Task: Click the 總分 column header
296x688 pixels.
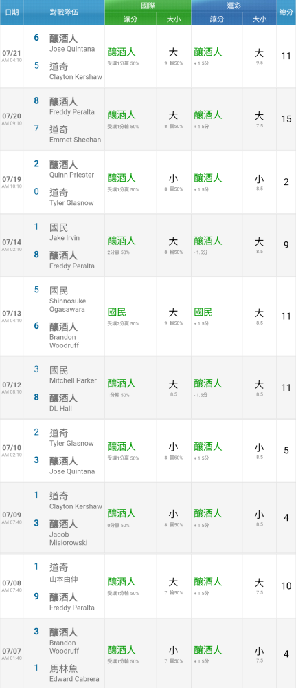Action: click(286, 12)
